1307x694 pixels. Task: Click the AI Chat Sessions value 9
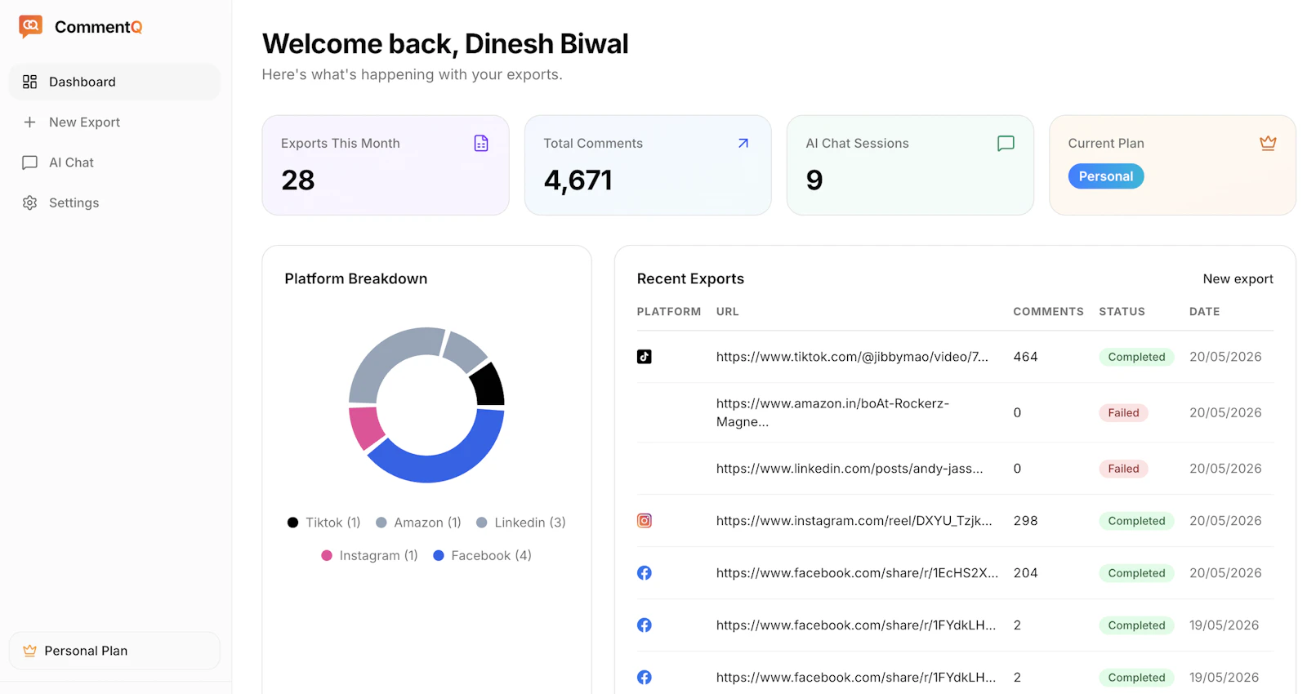tap(814, 180)
